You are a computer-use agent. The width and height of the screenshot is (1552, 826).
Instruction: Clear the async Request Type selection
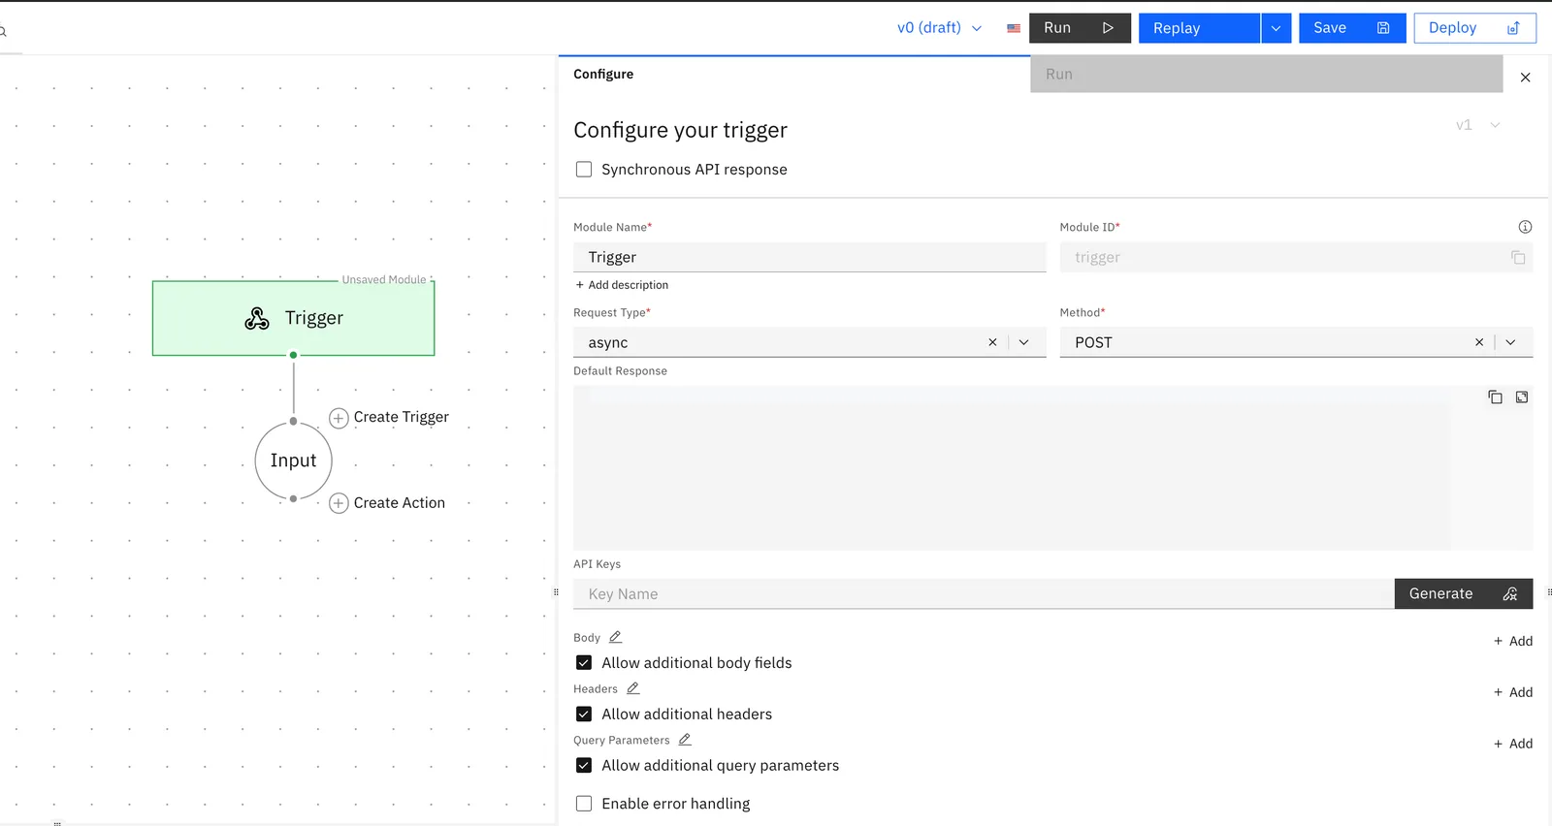tap(992, 342)
